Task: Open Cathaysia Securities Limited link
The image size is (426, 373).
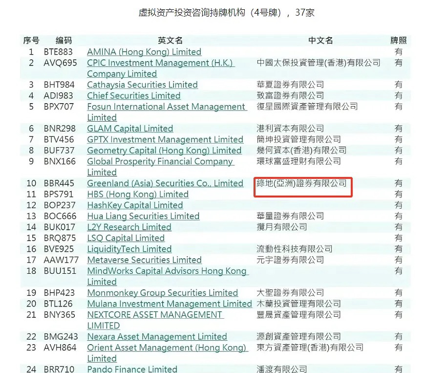Action: (x=142, y=85)
